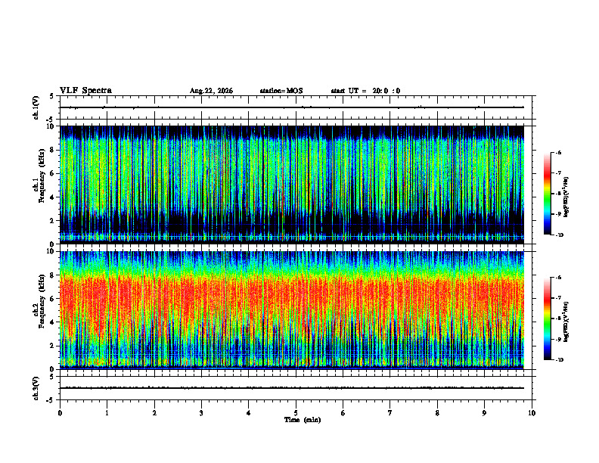Image resolution: width=599 pixels, height=463 pixels.
Task: Click time axis tick label "0"
Action: point(60,413)
